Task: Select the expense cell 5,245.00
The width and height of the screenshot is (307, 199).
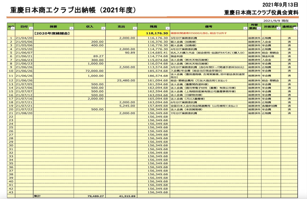Action: pos(121,106)
